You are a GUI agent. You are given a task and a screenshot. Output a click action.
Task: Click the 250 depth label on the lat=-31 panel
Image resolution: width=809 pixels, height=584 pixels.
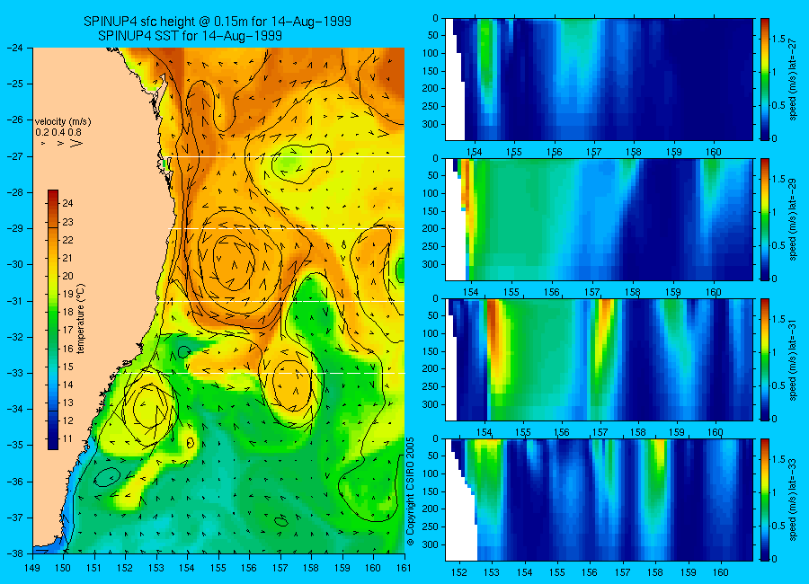click(431, 386)
